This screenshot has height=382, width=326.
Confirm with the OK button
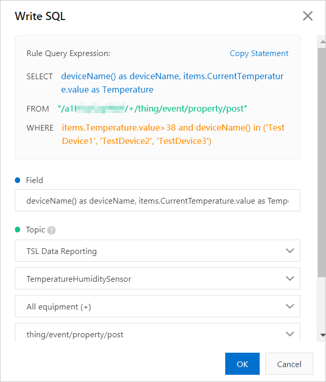(x=242, y=363)
